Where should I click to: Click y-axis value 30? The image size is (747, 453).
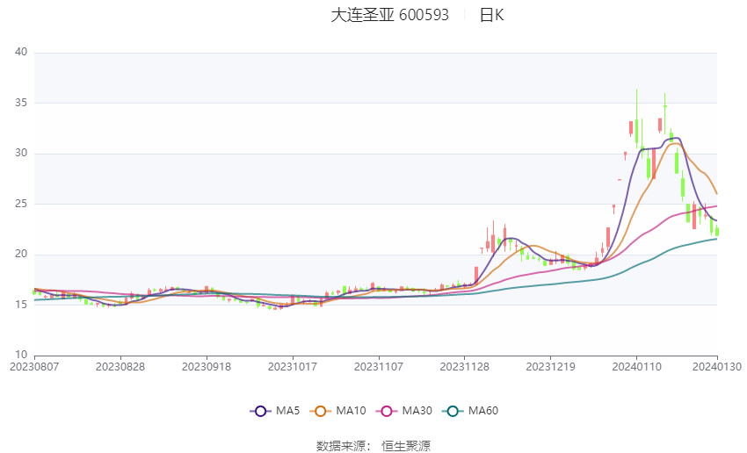[x=21, y=153]
